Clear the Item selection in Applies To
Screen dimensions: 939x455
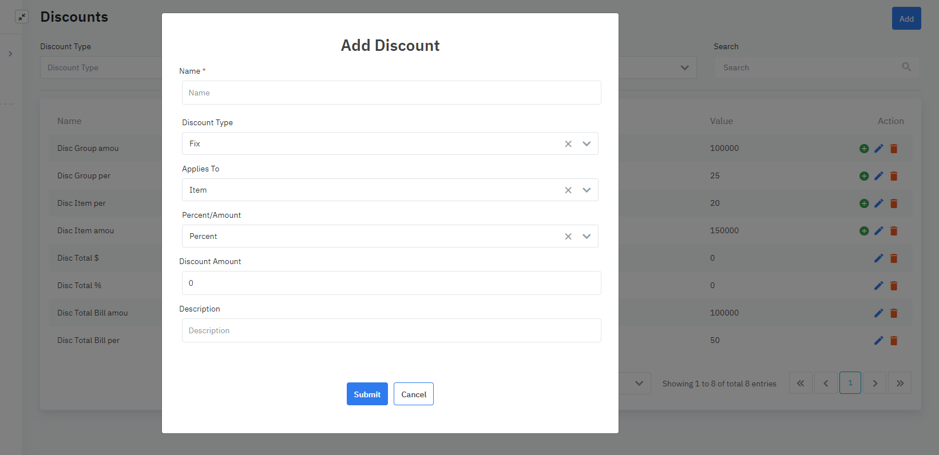(x=568, y=190)
